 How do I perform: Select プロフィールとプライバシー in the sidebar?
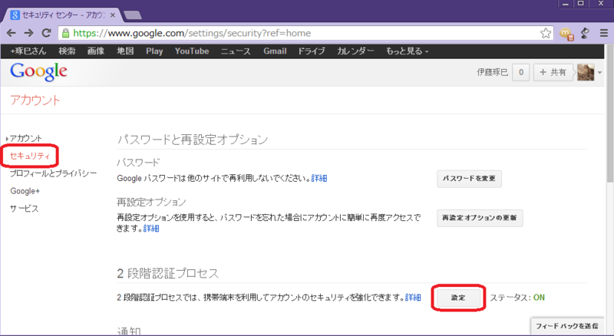click(53, 173)
